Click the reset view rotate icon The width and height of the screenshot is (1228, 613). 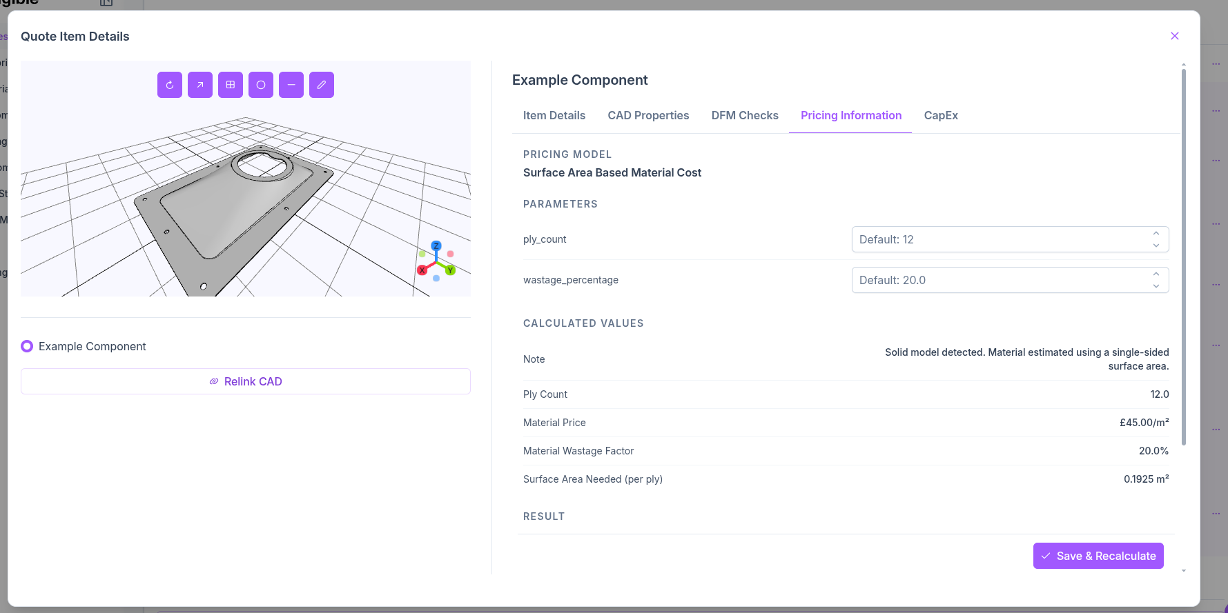coord(170,85)
